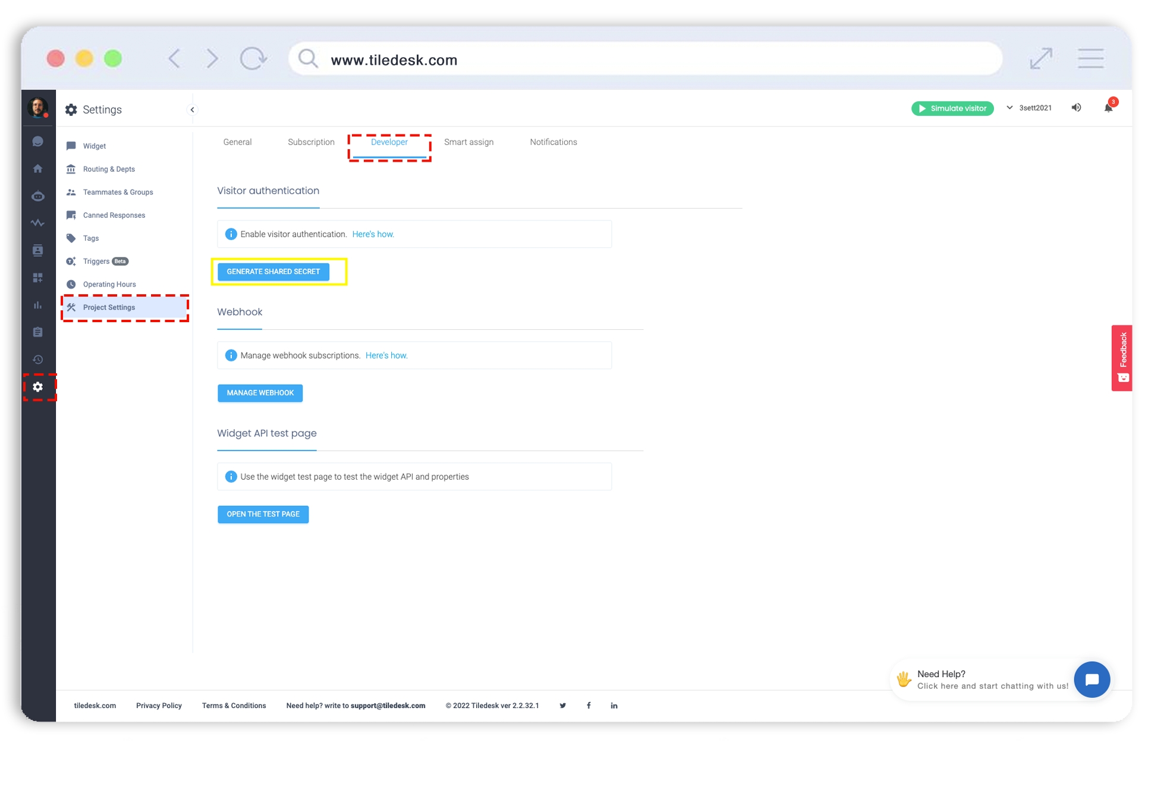Viewport: 1167px width, 790px height.
Task: Open tiledesk.com footer link
Action: 95,706
